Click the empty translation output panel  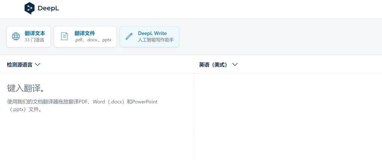[x=288, y=117]
